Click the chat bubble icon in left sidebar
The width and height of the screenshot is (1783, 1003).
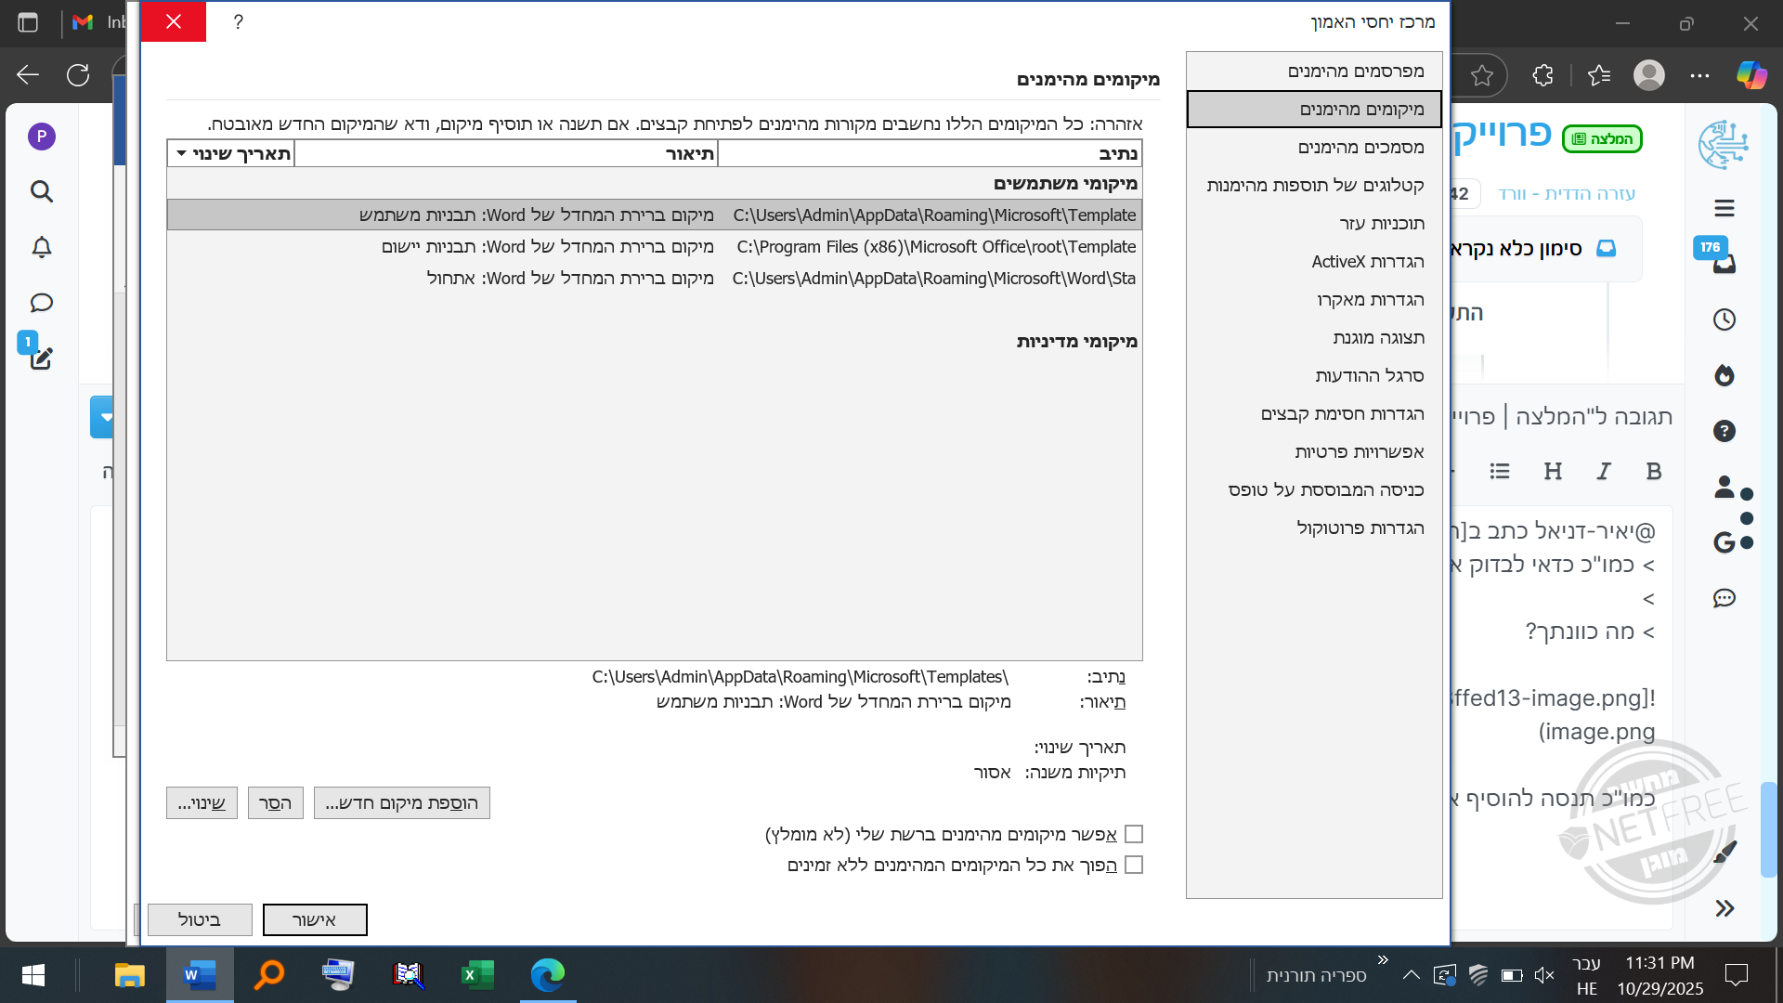coord(41,303)
